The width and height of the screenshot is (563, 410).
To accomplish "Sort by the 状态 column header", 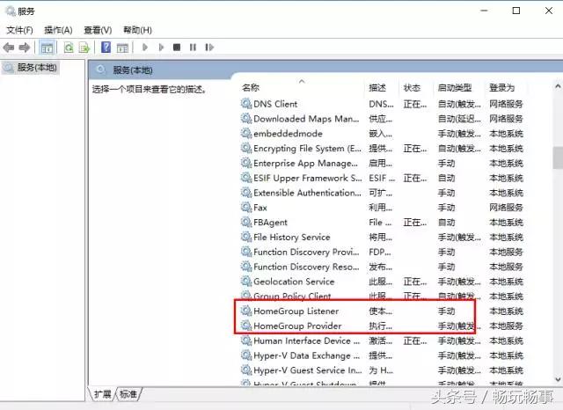I will tap(412, 88).
